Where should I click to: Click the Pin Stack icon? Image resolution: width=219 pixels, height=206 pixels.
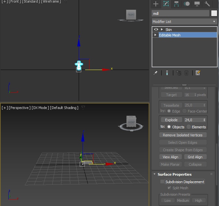pyautogui.click(x=155, y=73)
